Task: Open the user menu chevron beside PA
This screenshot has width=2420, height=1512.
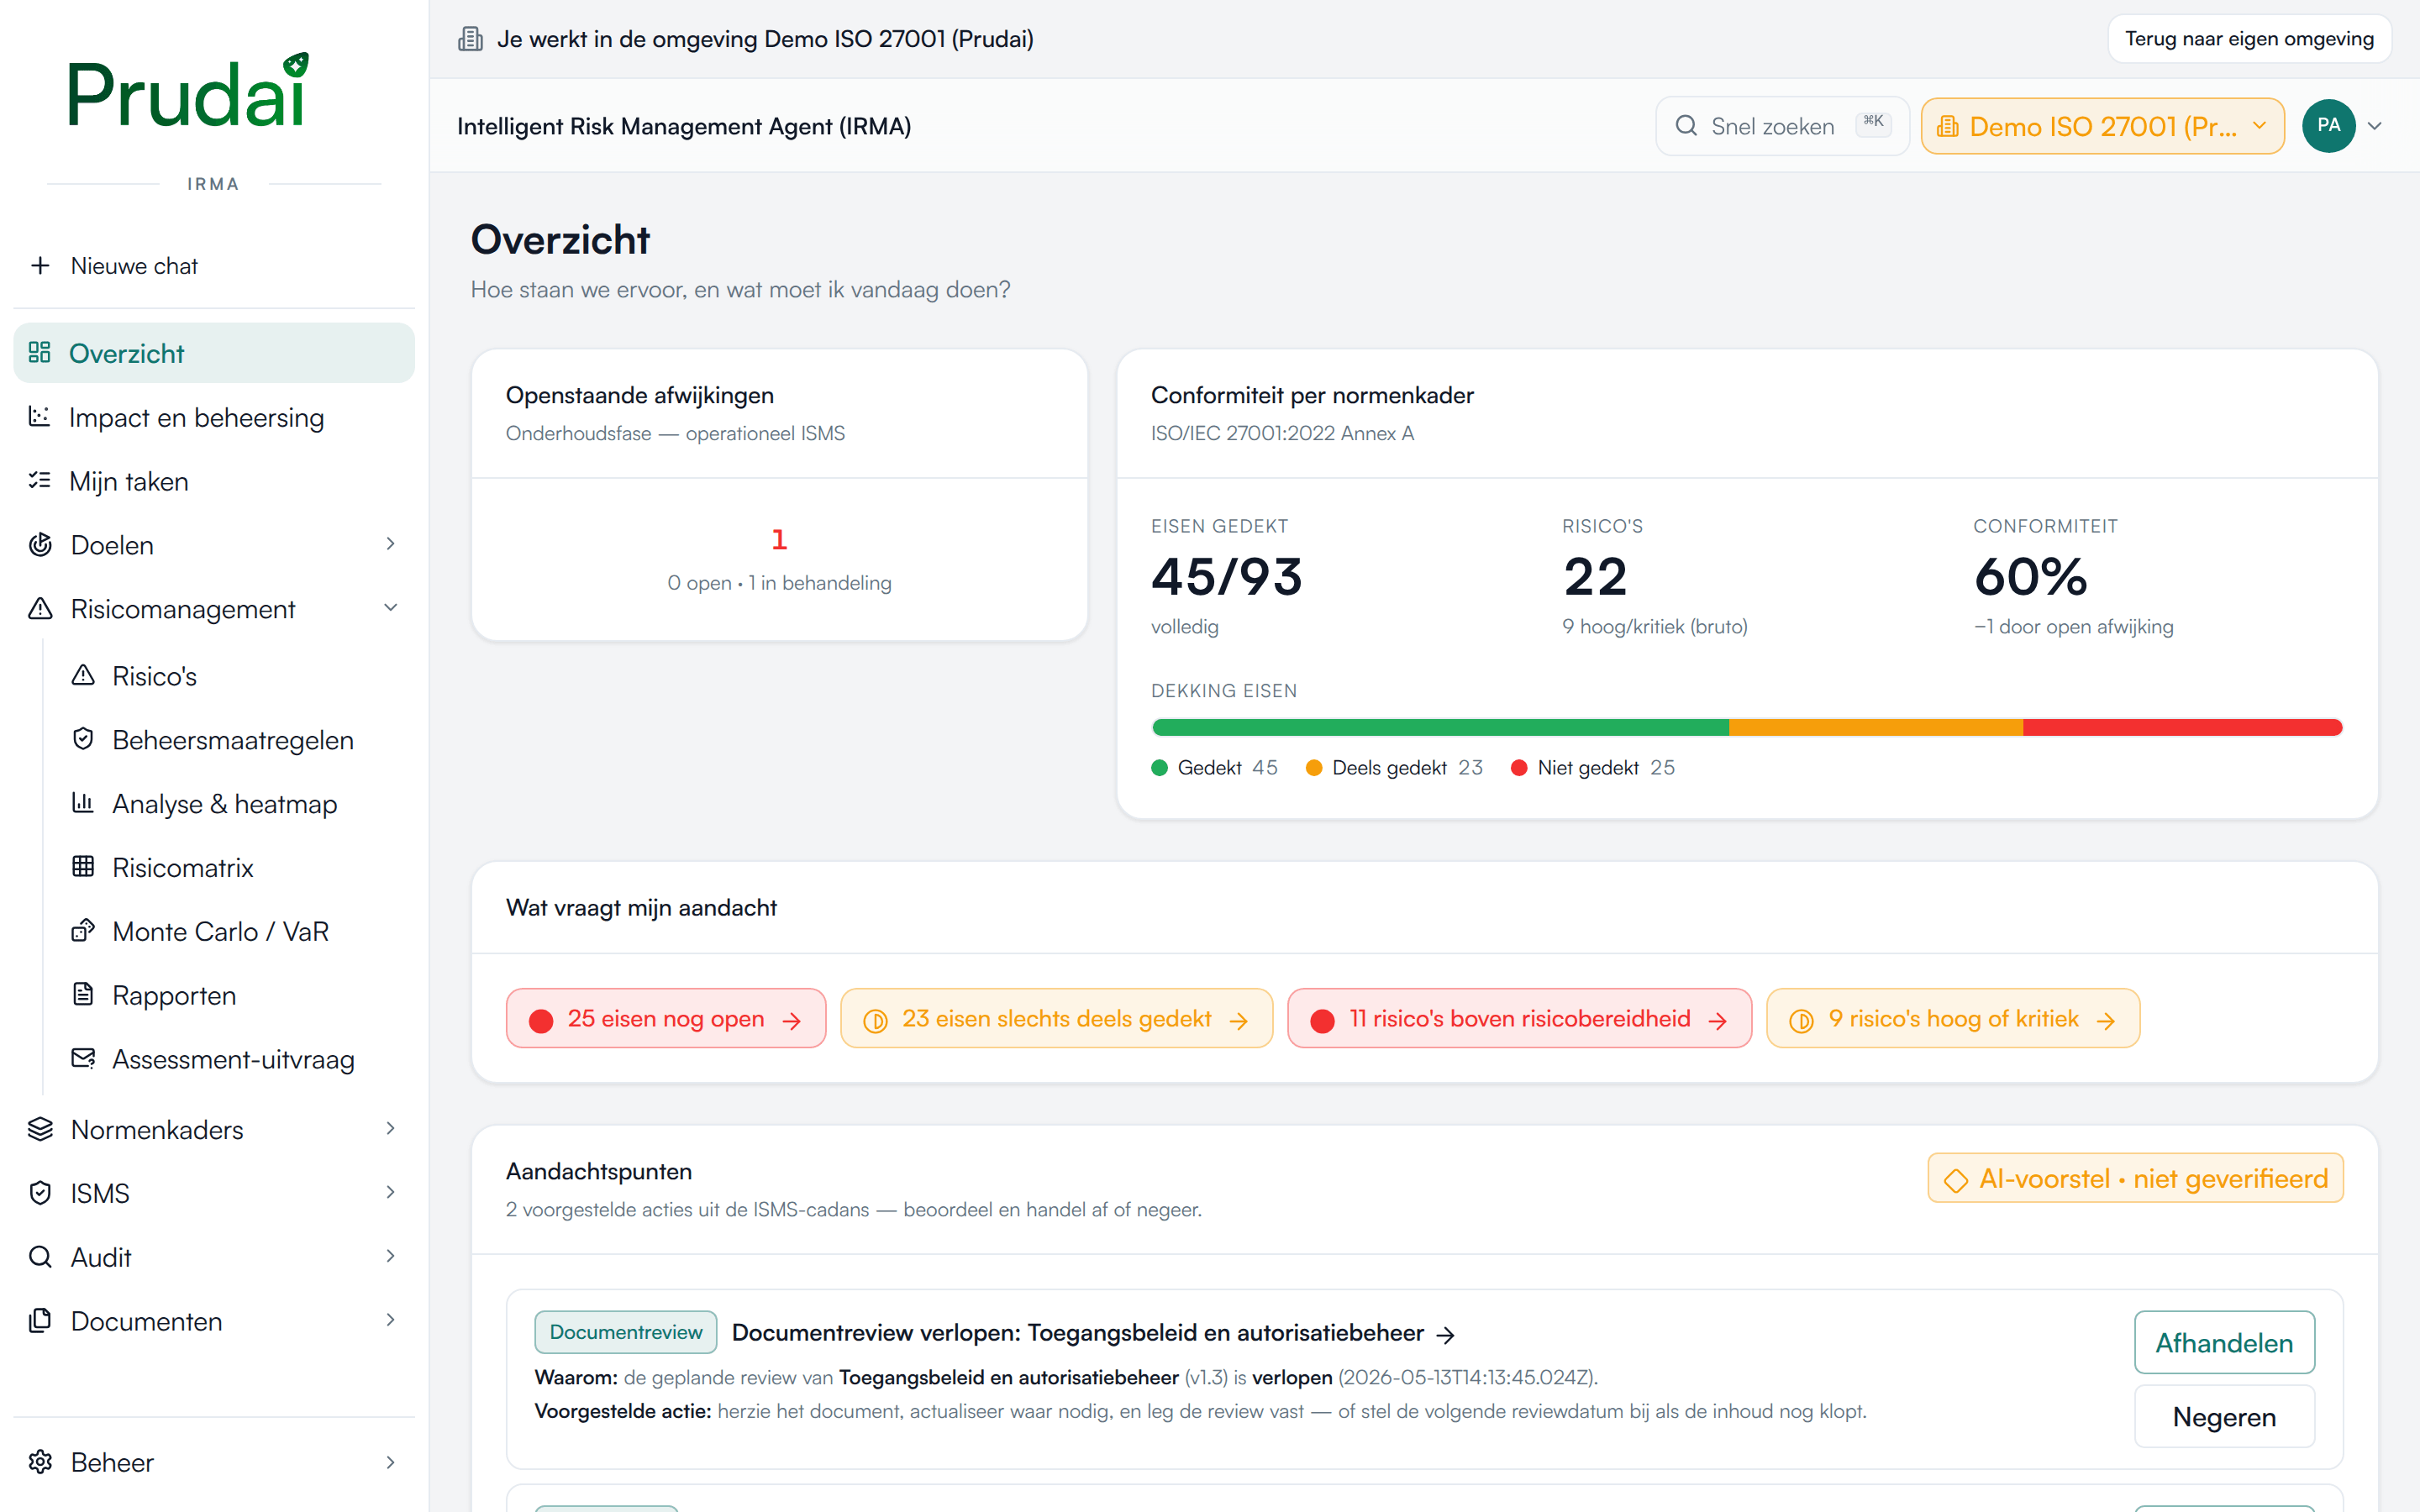Action: (x=2375, y=126)
